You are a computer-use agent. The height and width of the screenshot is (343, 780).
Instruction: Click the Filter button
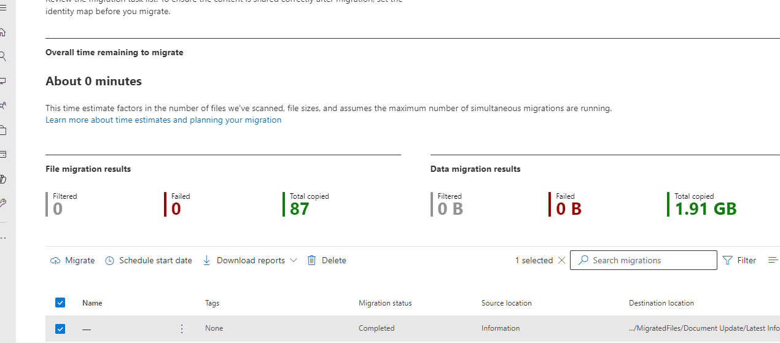(739, 260)
